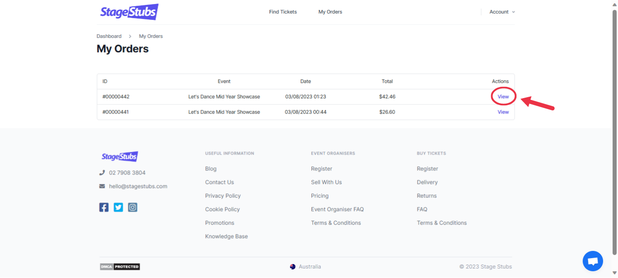The image size is (618, 278).
Task: Click the Australia flag icon
Action: point(293,267)
